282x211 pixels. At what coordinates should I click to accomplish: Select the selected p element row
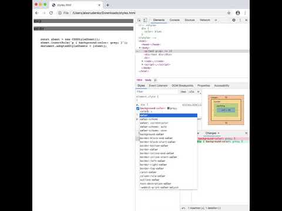pyautogui.click(x=193, y=51)
